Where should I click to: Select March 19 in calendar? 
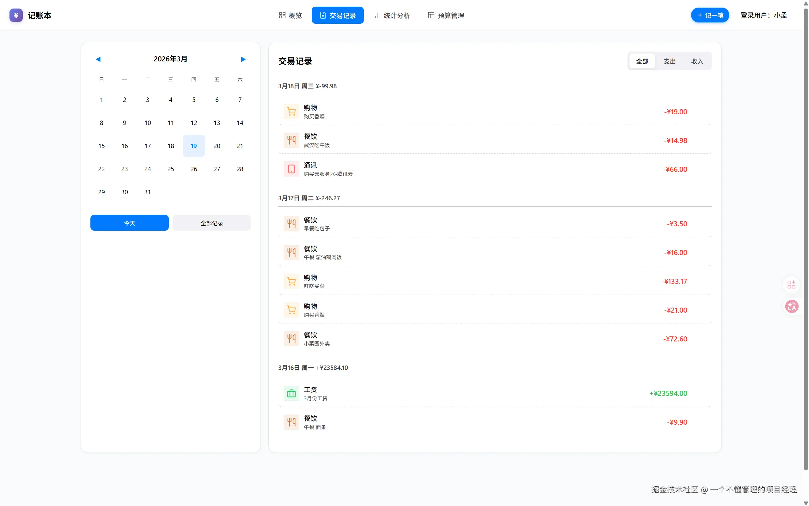point(193,146)
